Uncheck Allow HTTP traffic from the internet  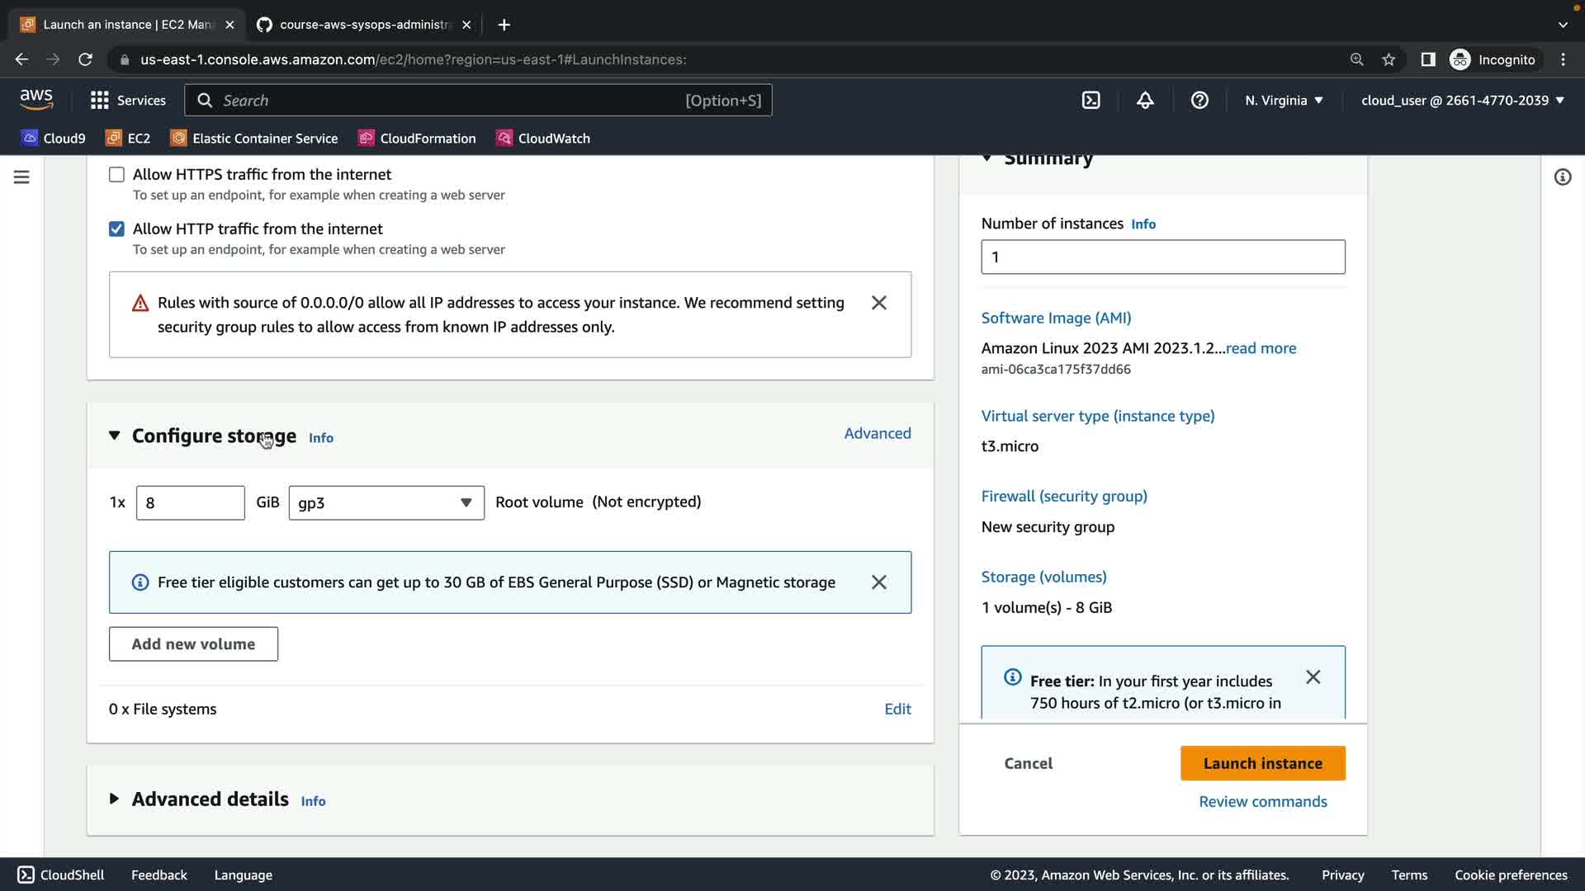pyautogui.click(x=116, y=229)
